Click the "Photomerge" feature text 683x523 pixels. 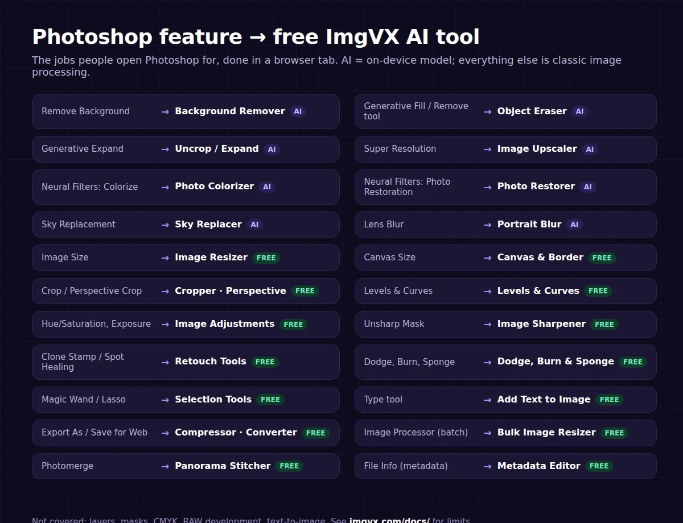67,466
